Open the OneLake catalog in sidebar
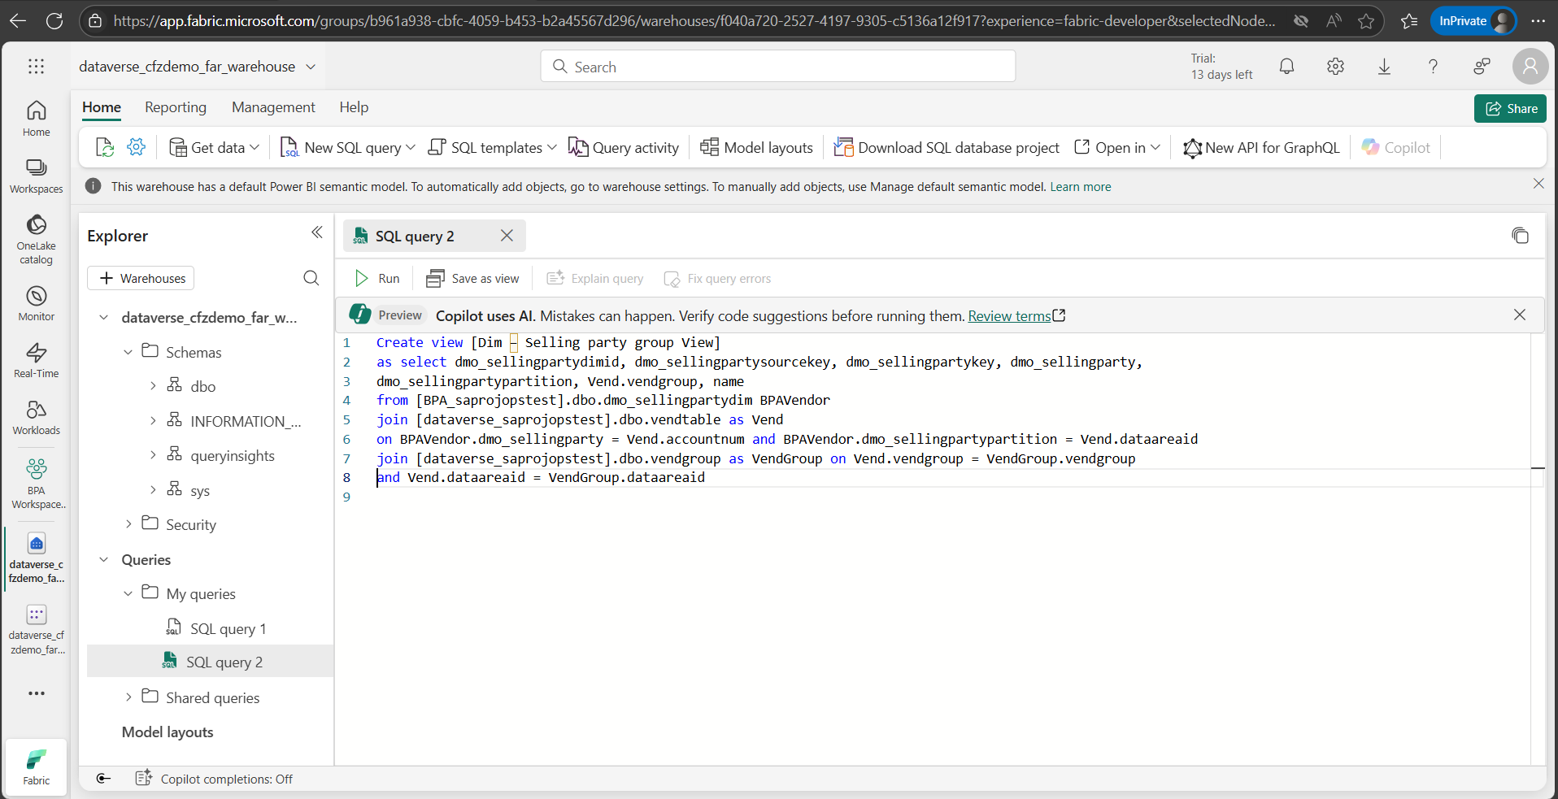1558x799 pixels. (x=36, y=239)
